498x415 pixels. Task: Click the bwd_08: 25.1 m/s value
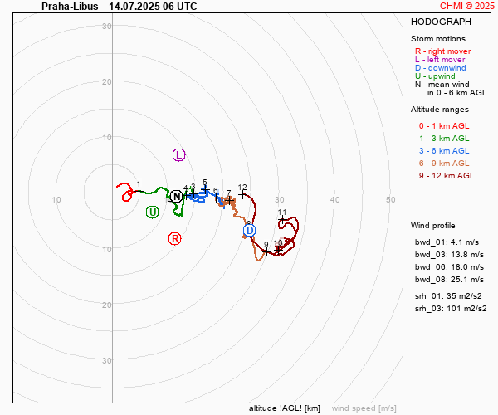(449, 279)
